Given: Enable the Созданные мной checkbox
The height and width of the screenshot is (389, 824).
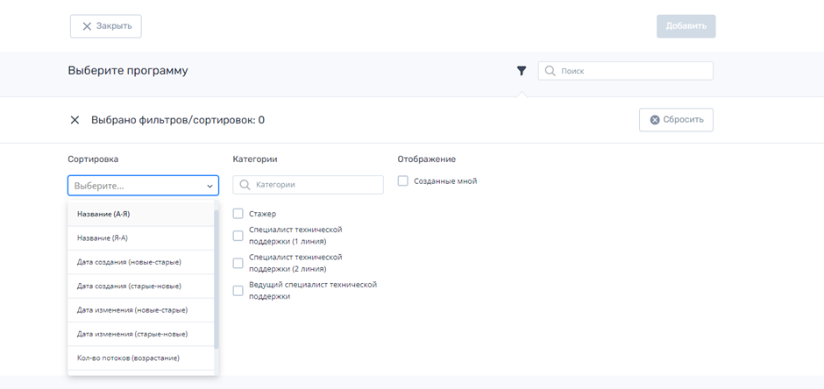Looking at the screenshot, I should coord(403,181).
